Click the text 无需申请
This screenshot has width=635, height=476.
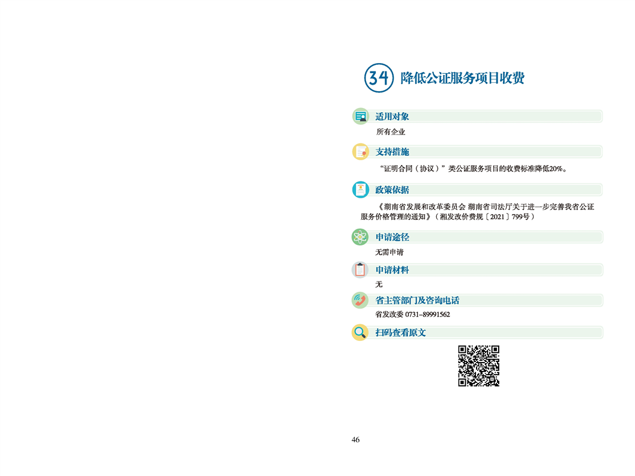click(x=389, y=252)
